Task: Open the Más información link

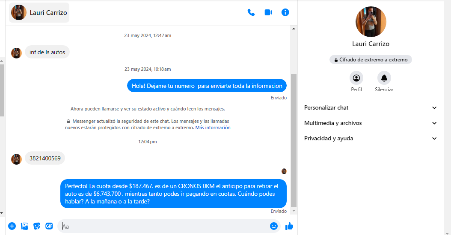Action: [x=213, y=128]
